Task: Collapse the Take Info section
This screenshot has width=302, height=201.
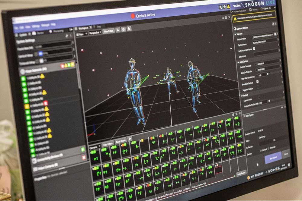Action: click(x=235, y=34)
